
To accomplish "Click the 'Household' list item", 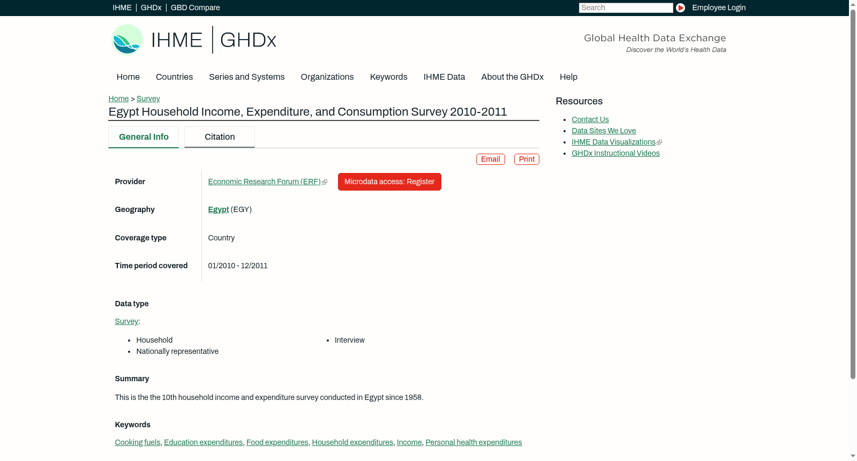I will point(154,341).
